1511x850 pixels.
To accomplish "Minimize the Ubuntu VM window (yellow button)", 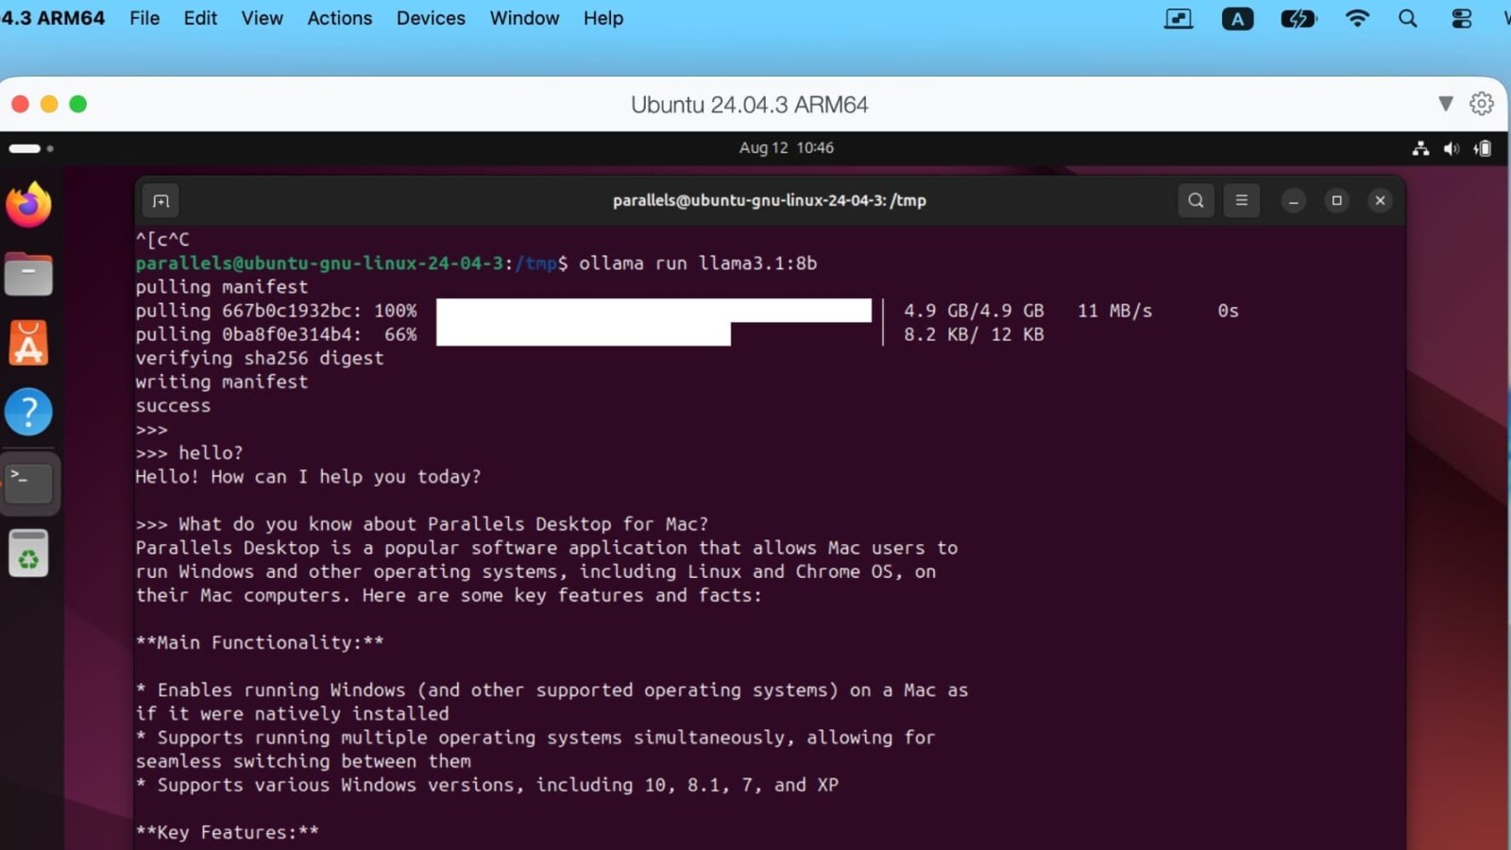I will [x=49, y=104].
